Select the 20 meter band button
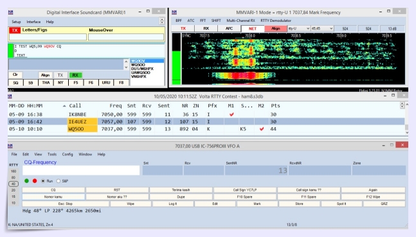This screenshot has width=416, height=237. coord(14,190)
